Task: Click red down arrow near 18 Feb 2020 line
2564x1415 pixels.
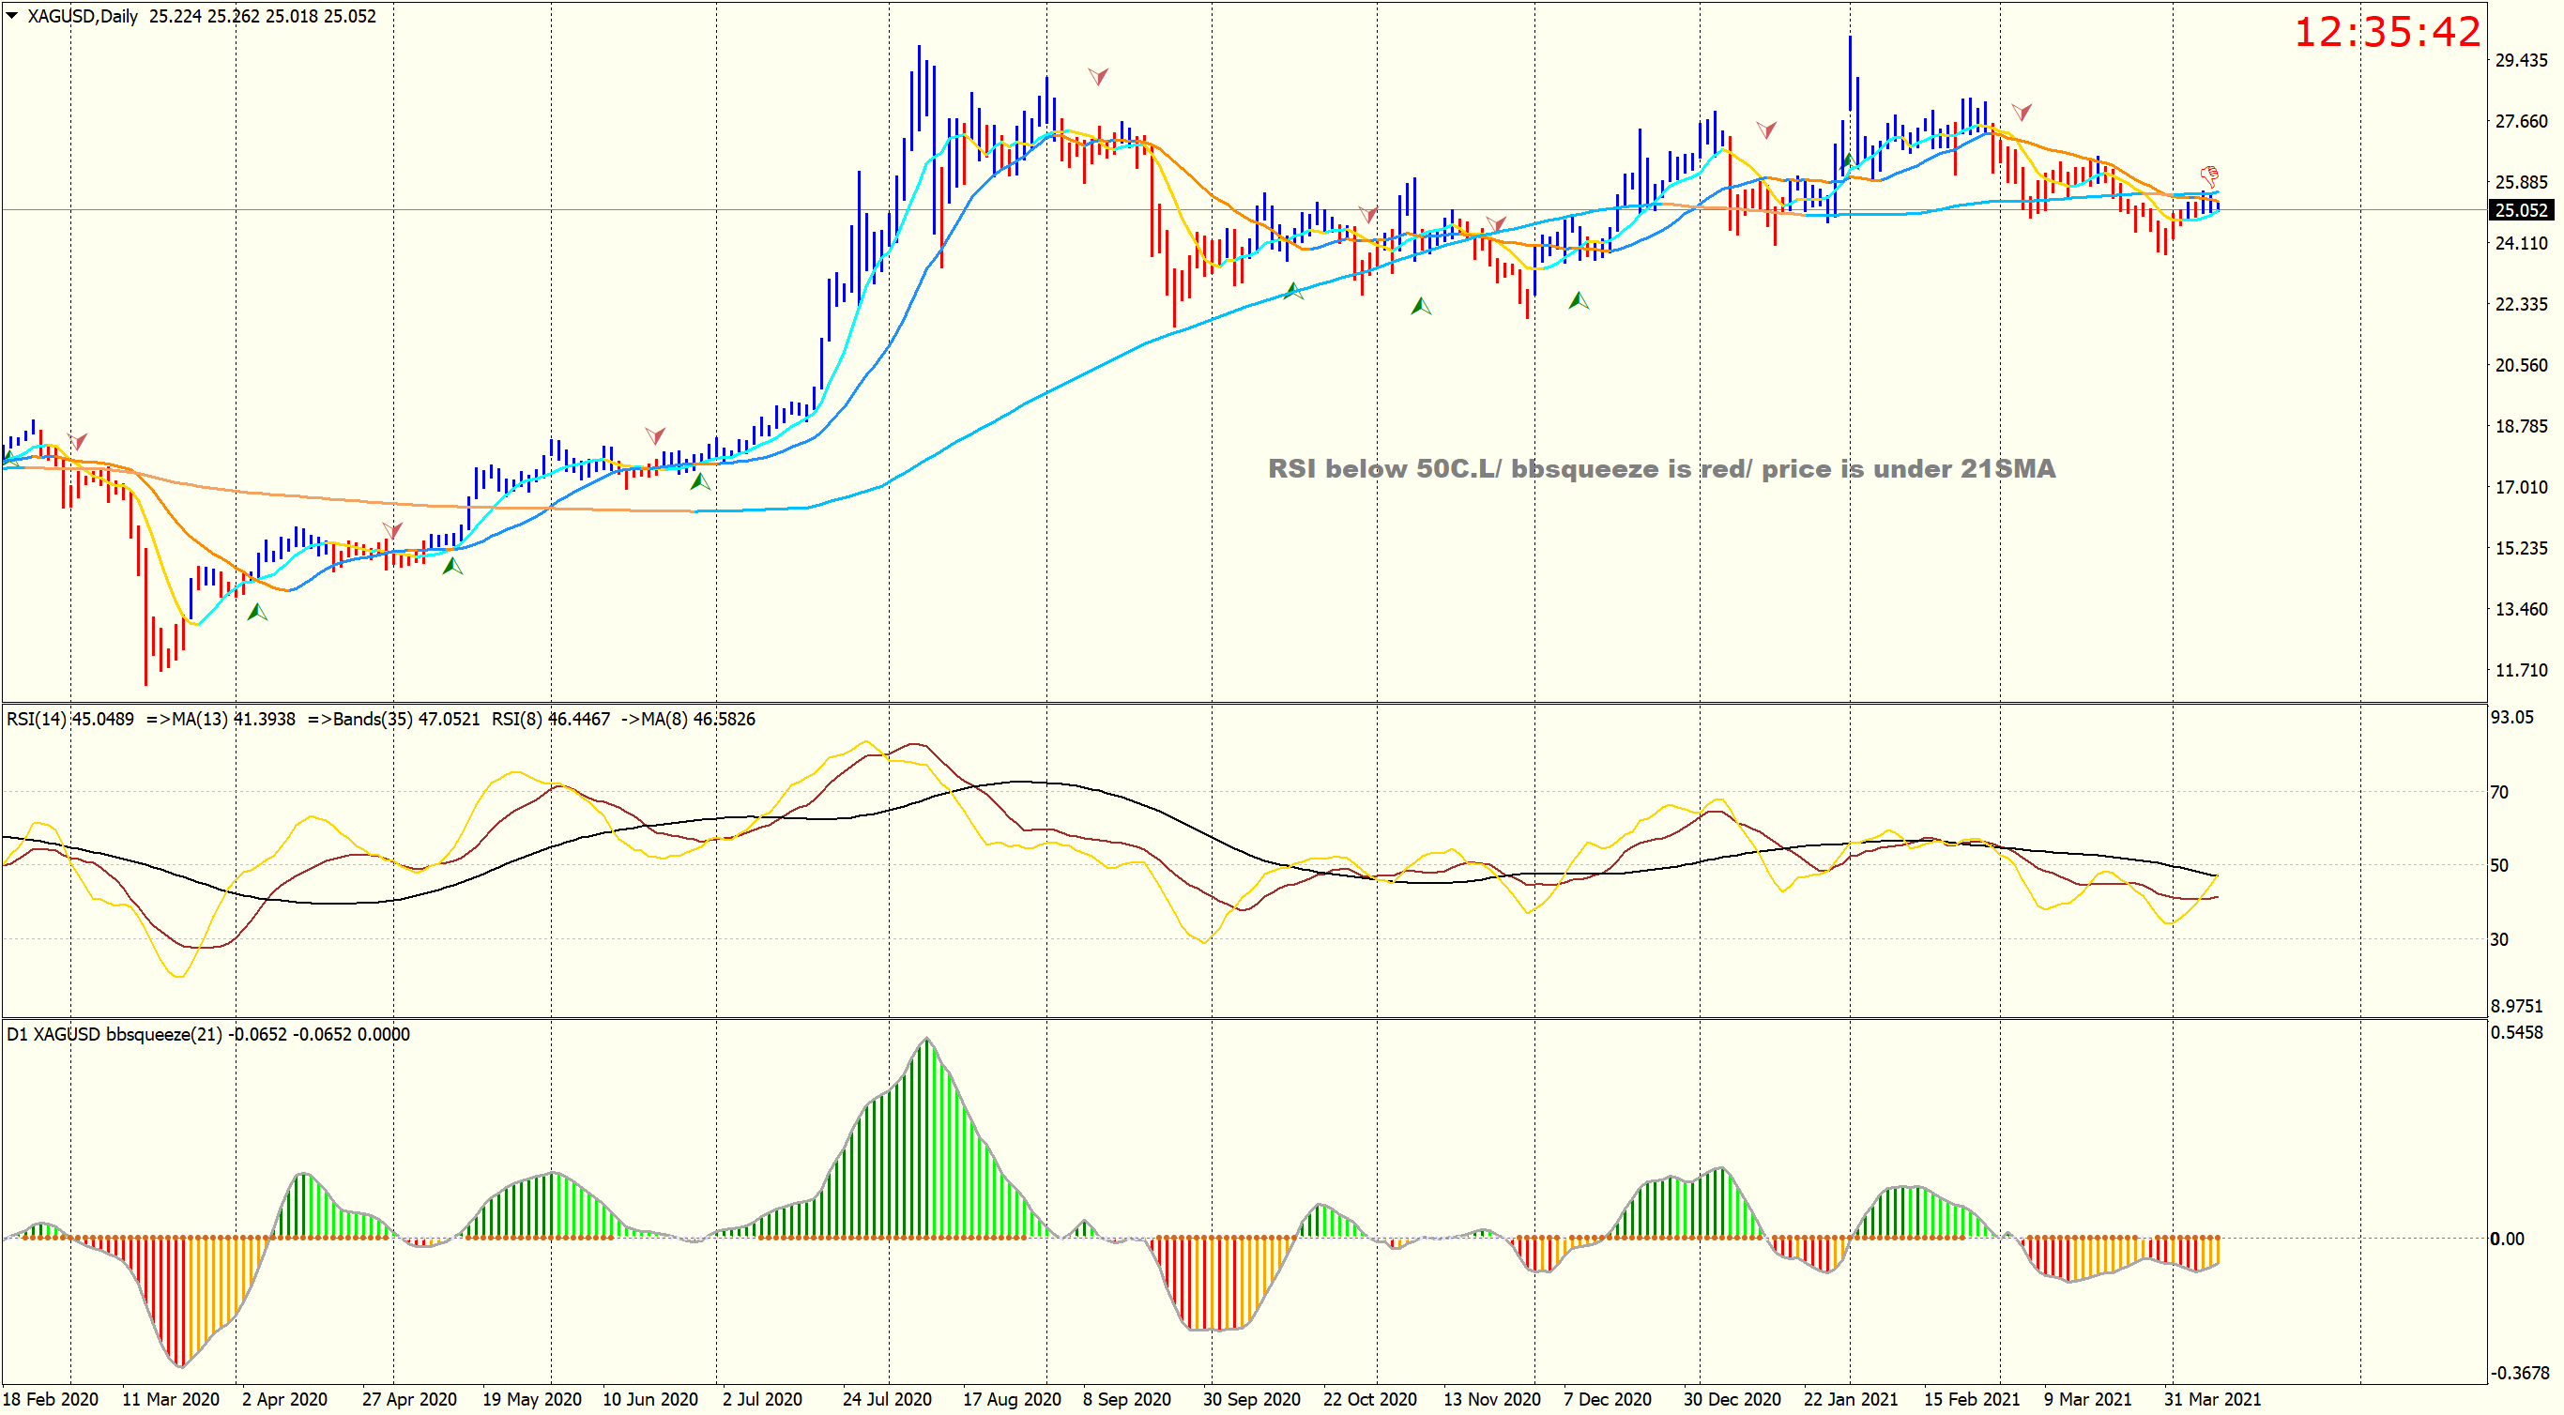Action: (78, 441)
